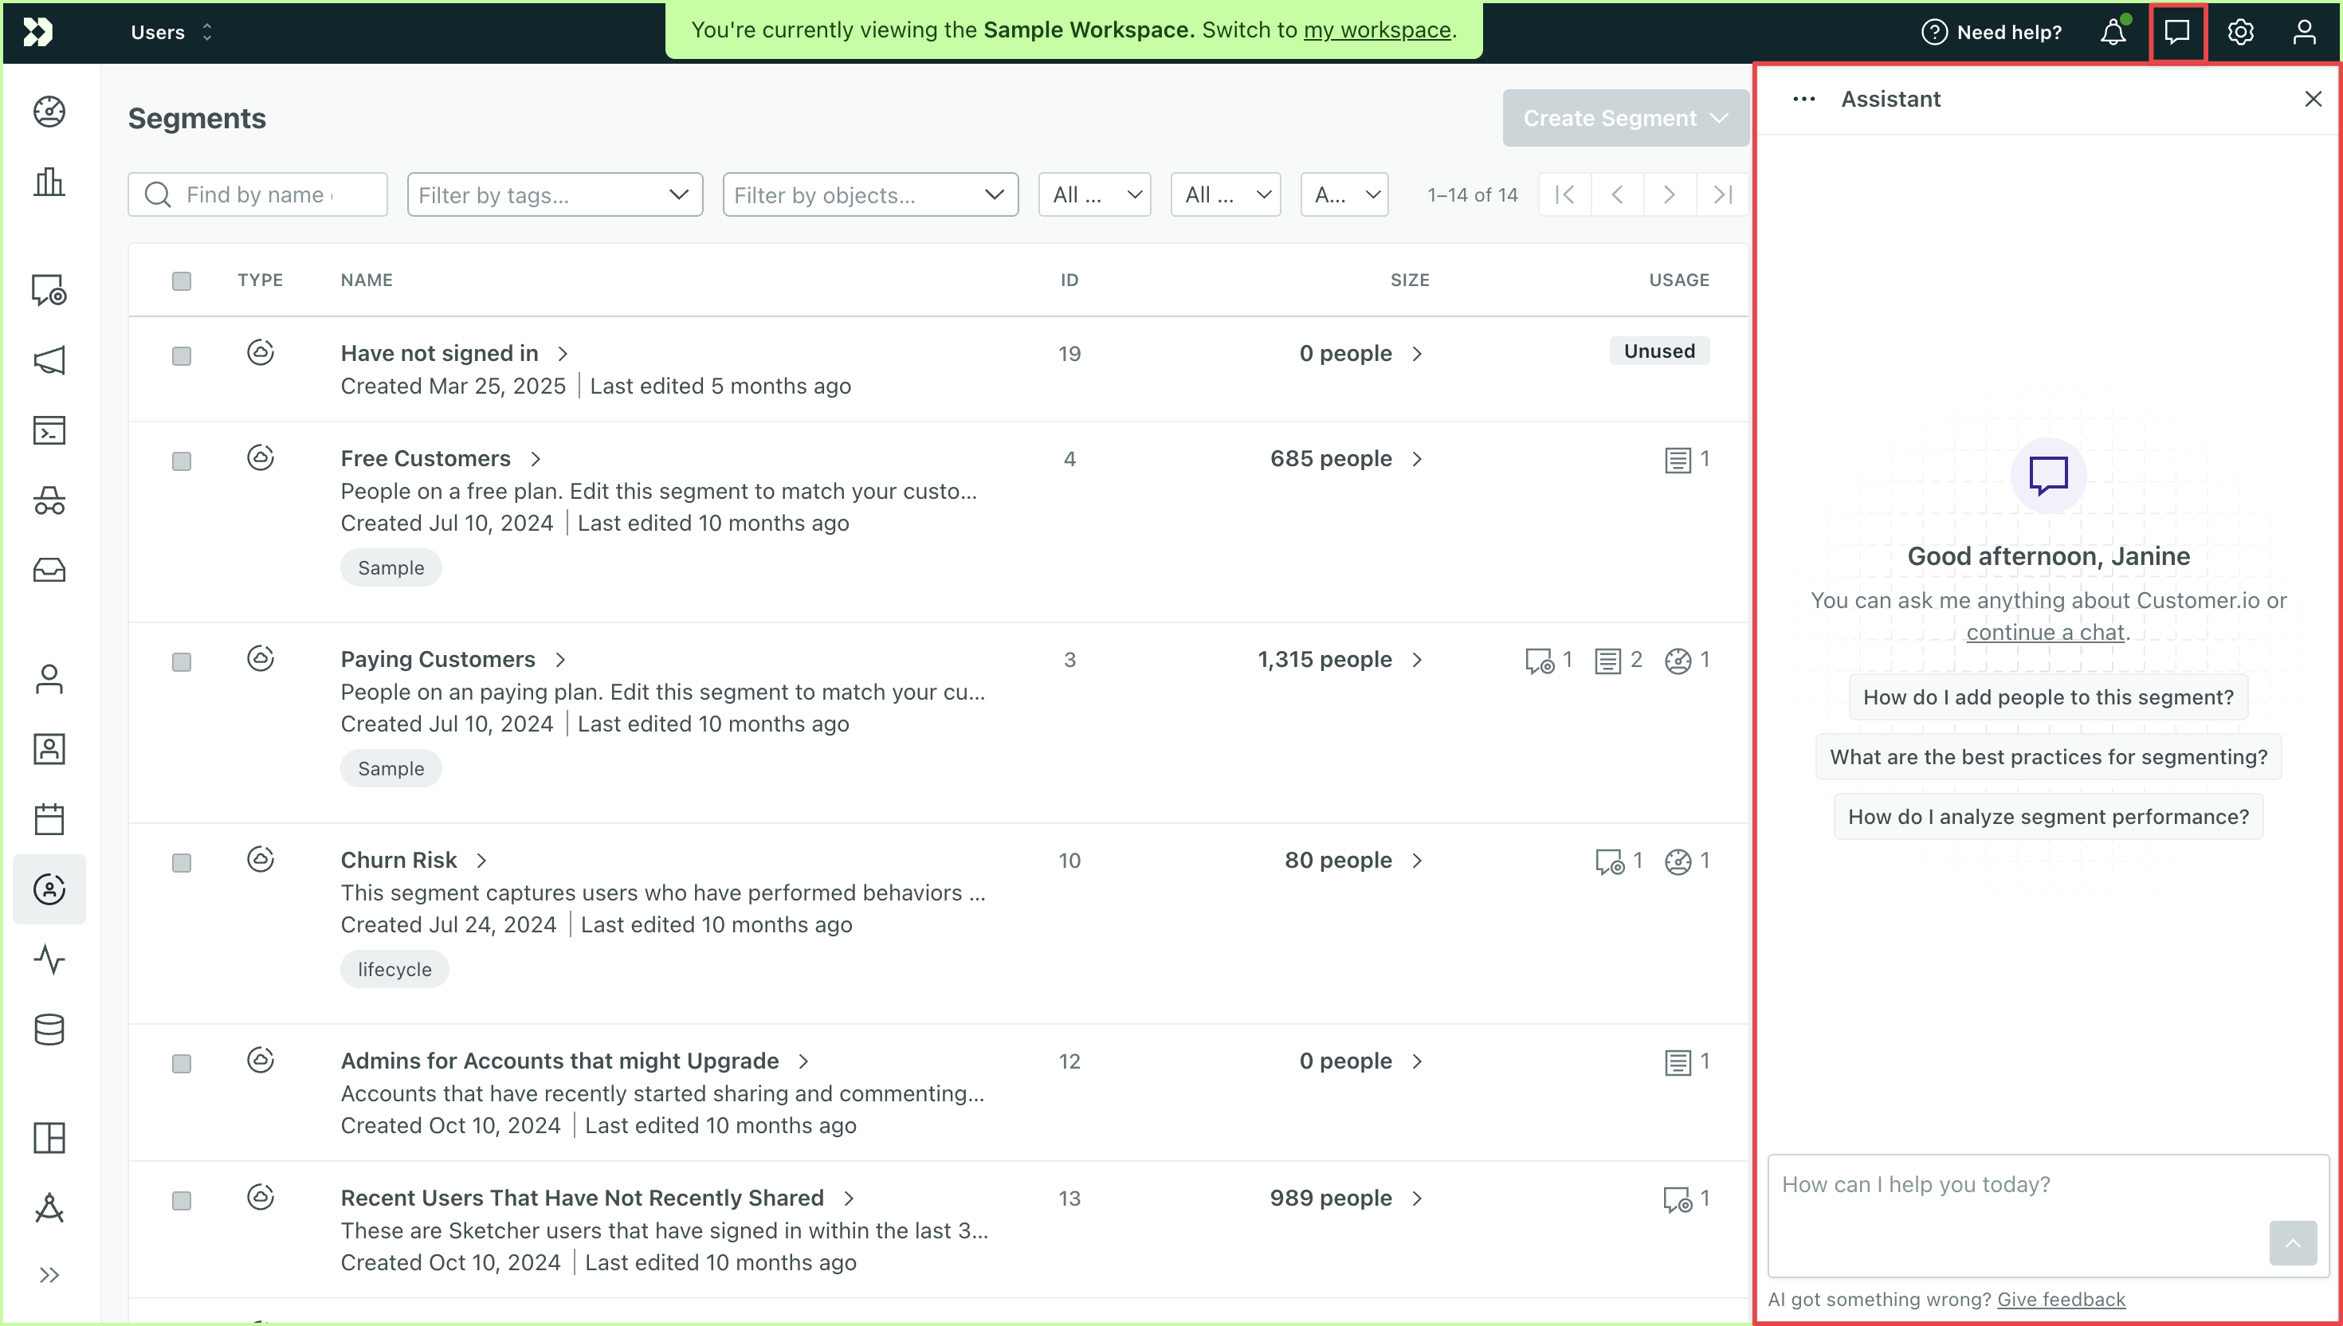The height and width of the screenshot is (1326, 2343).
Task: Open the Users workspace switcher
Action: (x=171, y=33)
